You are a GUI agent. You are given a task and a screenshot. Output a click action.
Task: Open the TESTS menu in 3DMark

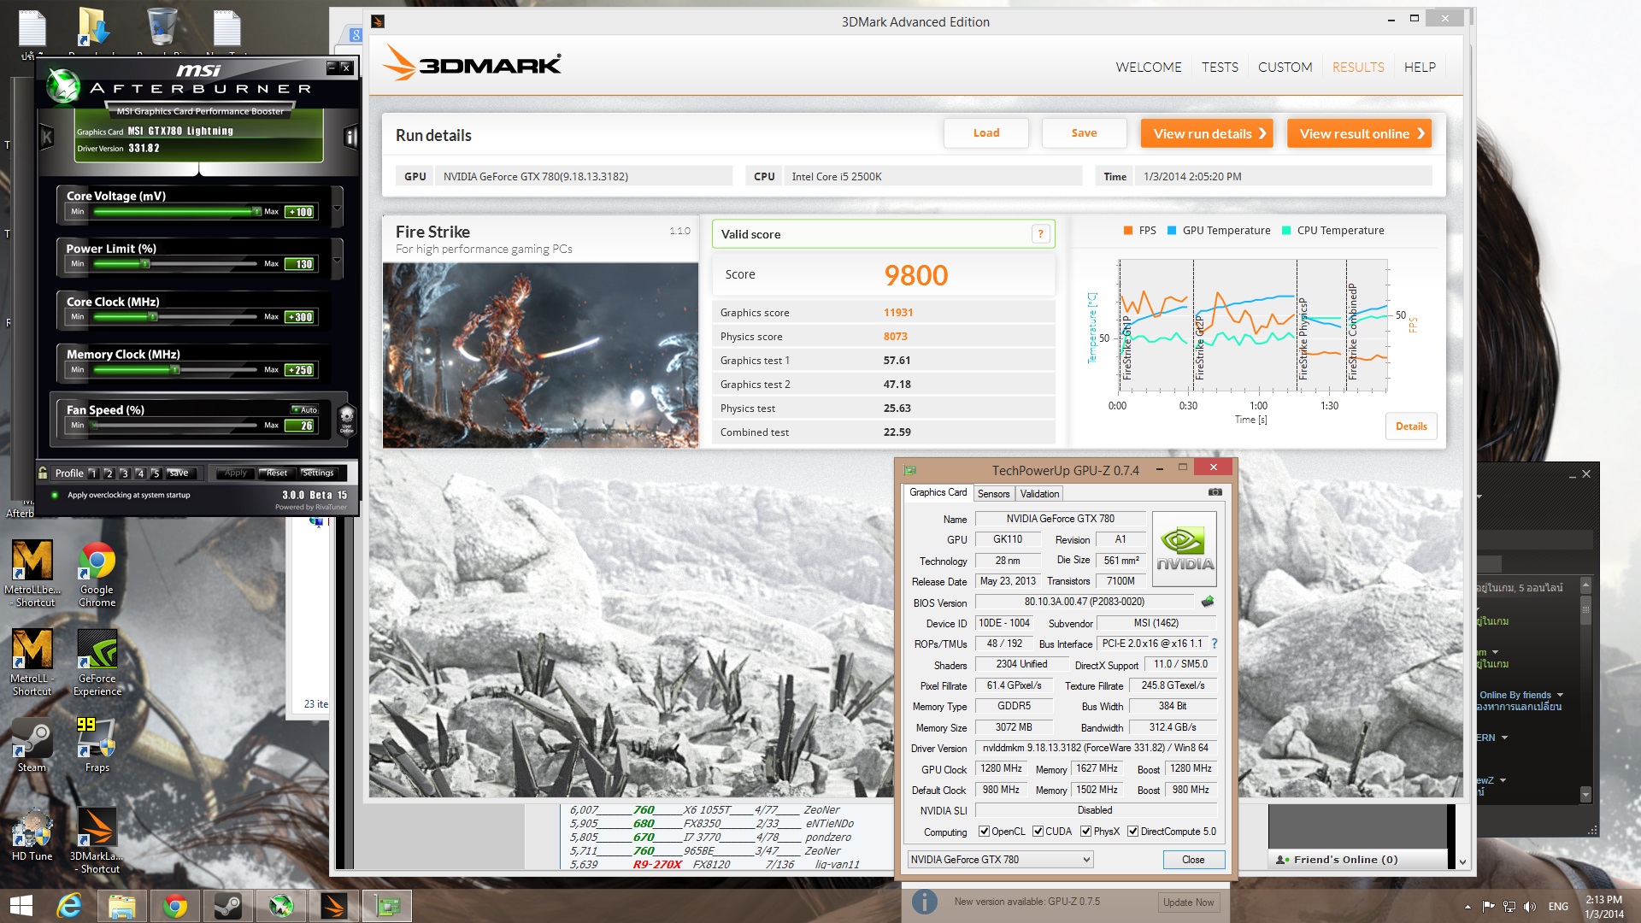tap(1219, 67)
